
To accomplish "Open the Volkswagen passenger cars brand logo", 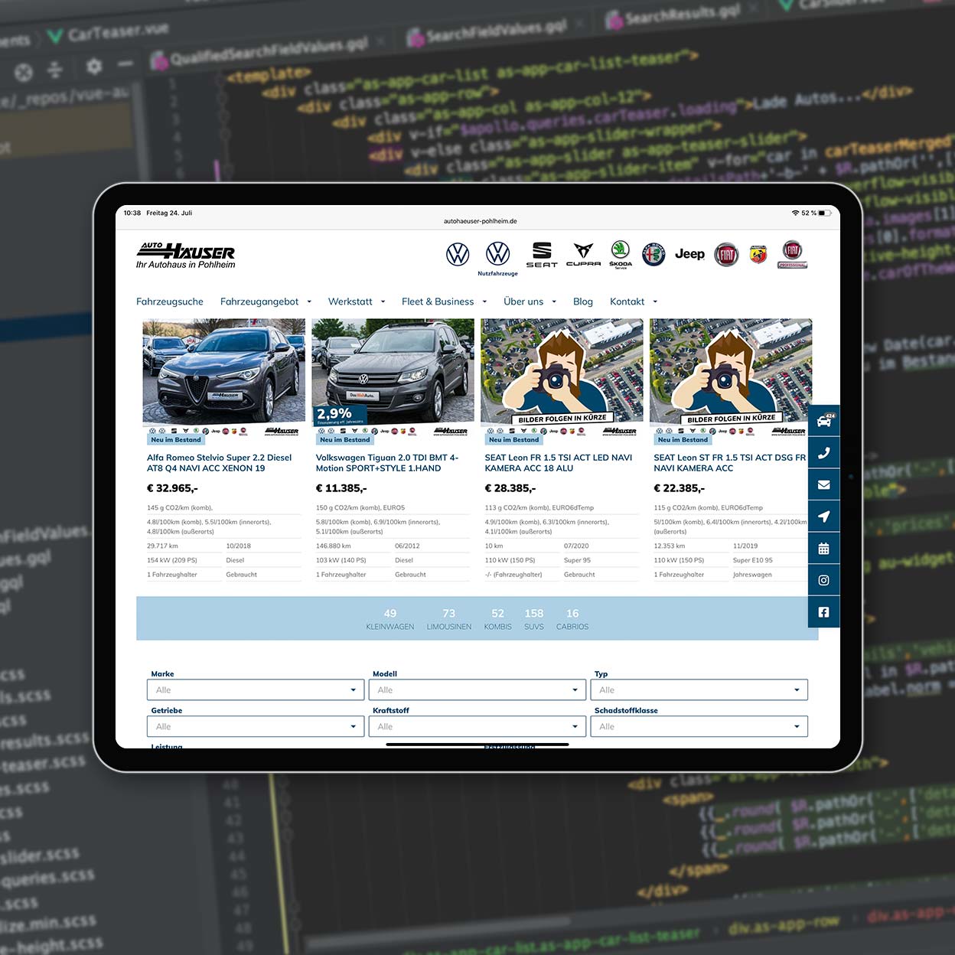I will coord(458,254).
